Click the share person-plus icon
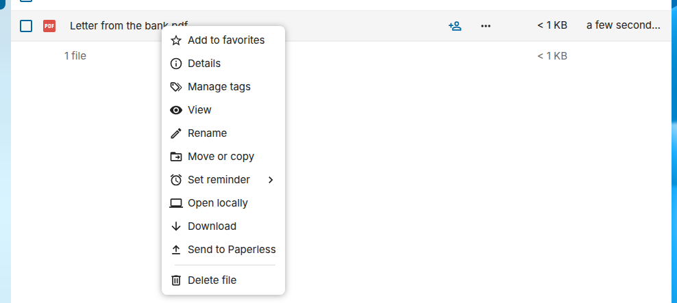Image resolution: width=677 pixels, height=303 pixels. pyautogui.click(x=455, y=26)
